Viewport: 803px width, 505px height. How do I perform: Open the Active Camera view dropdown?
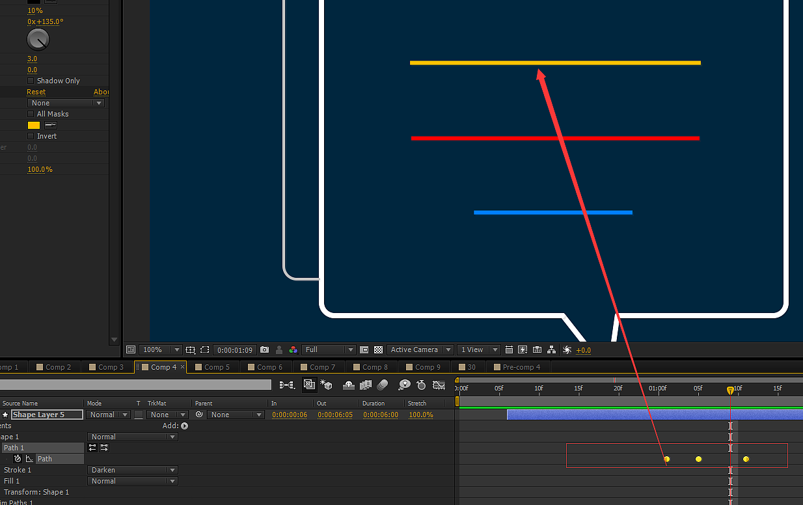[420, 349]
